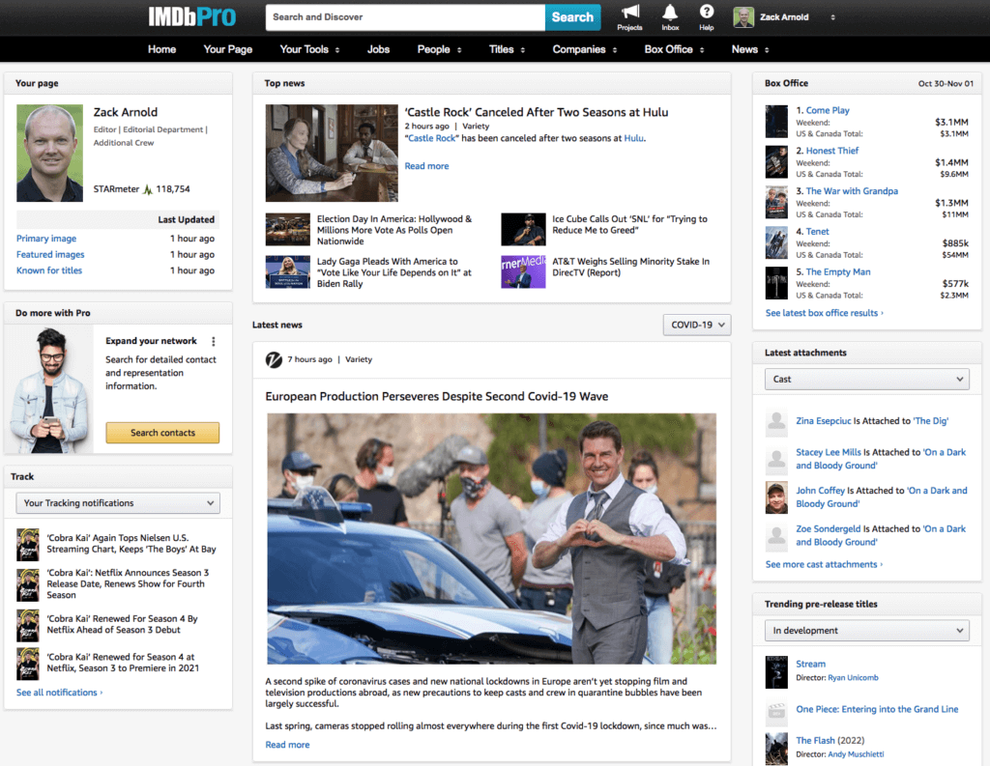Viewport: 990px width, 766px height.
Task: Click the Tenet poster thumbnail
Action: tap(776, 242)
